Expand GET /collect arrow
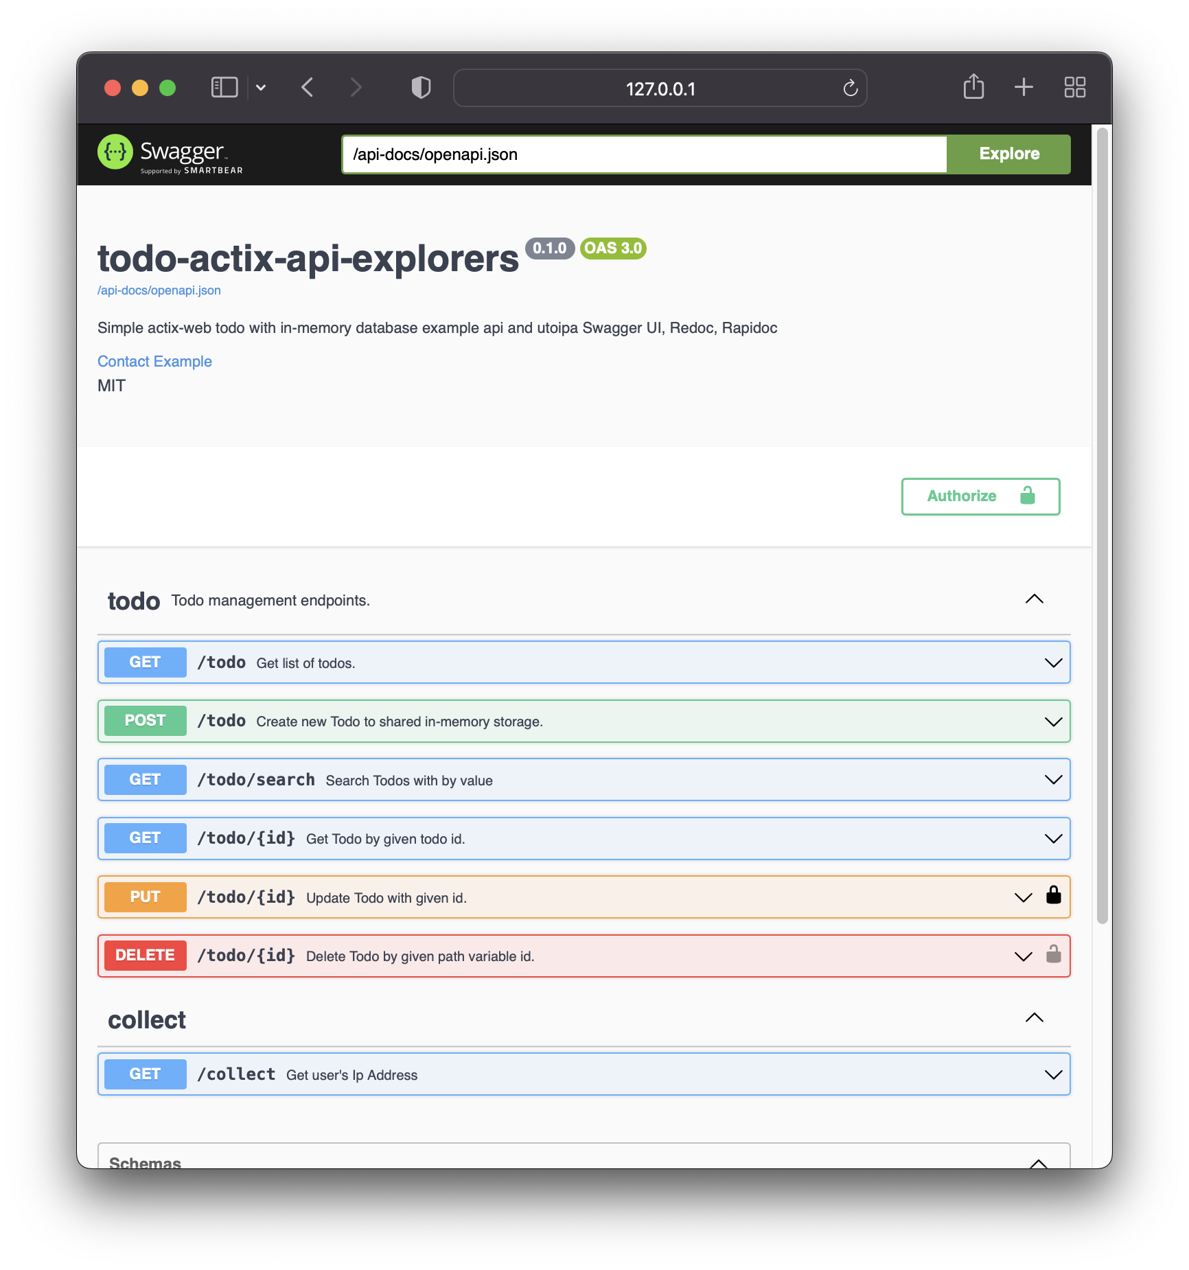 tap(1053, 1074)
